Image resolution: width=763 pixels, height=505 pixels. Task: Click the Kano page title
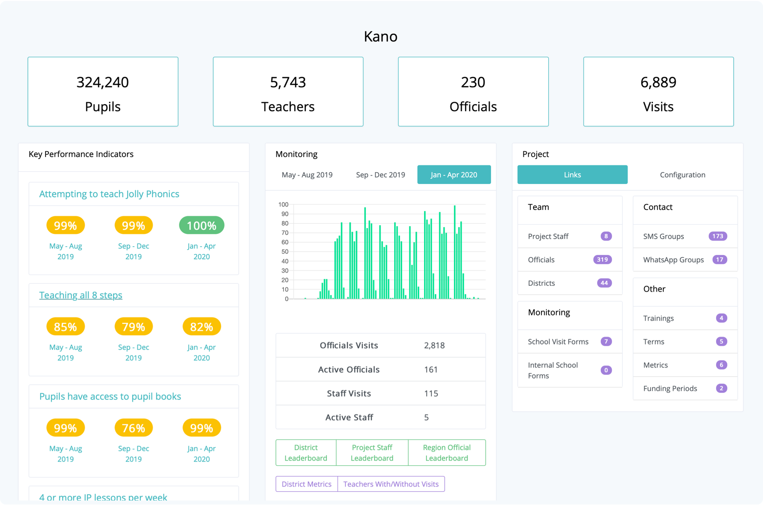pyautogui.click(x=381, y=36)
